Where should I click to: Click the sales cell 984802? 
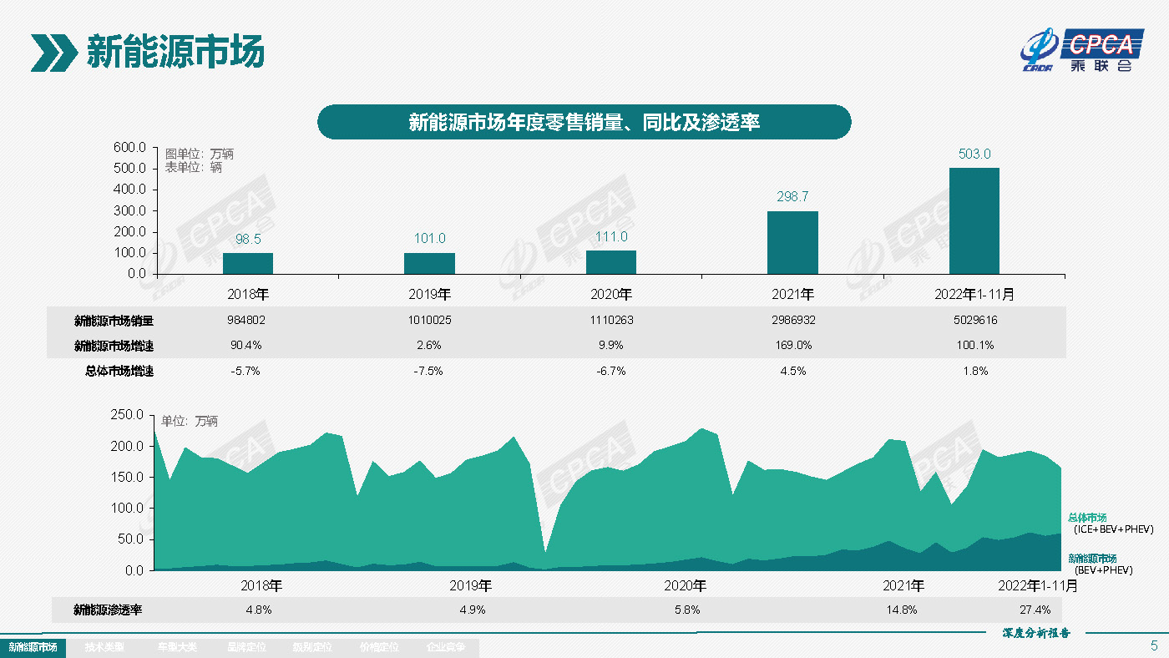(247, 321)
